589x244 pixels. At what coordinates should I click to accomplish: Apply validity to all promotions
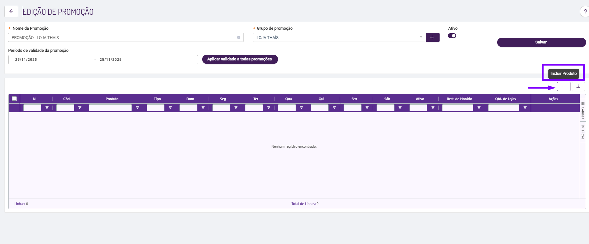pyautogui.click(x=240, y=59)
